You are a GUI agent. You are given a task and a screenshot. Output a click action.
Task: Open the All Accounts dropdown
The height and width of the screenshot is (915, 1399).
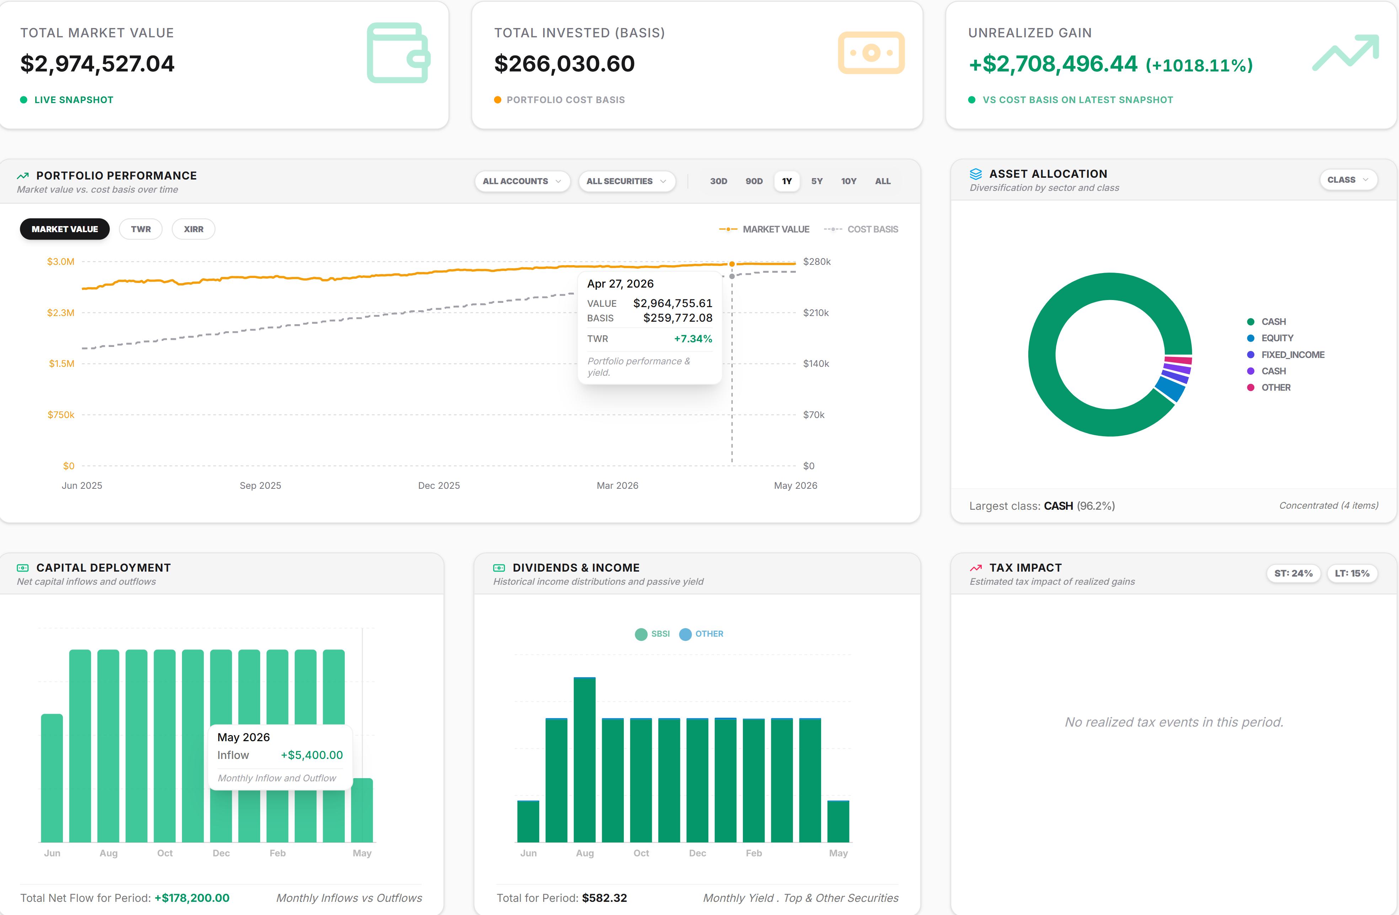[522, 181]
